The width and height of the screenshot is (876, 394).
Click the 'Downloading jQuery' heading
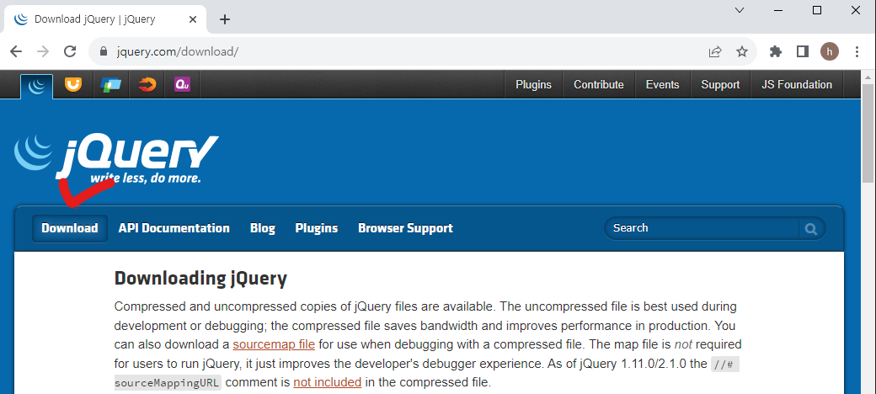coord(200,278)
